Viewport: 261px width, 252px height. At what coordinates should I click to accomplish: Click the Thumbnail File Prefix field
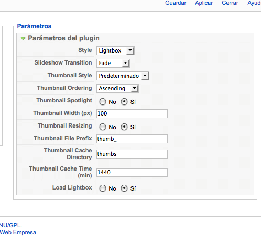coord(132,139)
